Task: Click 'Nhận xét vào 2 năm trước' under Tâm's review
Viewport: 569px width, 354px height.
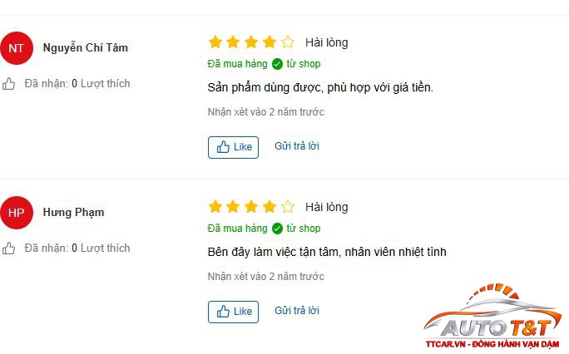Action: coord(265,112)
